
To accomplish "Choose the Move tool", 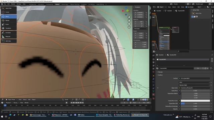I will 9,17.
